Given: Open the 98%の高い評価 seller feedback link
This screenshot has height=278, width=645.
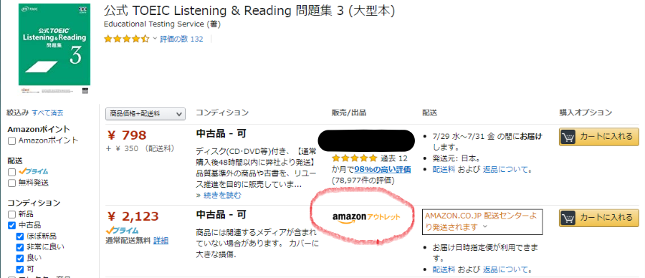Looking at the screenshot, I should tap(383, 169).
